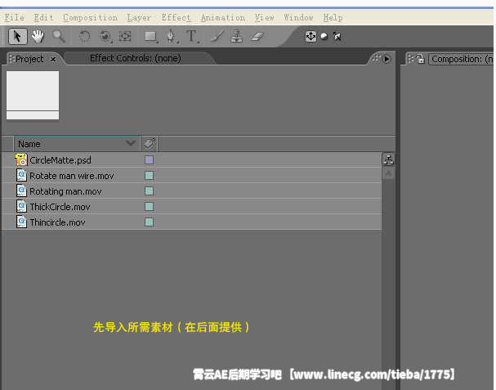The image size is (496, 390).
Task: Open the Edit menu
Action: [43, 17]
